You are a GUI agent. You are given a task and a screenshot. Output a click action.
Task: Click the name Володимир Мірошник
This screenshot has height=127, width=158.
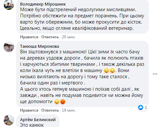point(43,4)
